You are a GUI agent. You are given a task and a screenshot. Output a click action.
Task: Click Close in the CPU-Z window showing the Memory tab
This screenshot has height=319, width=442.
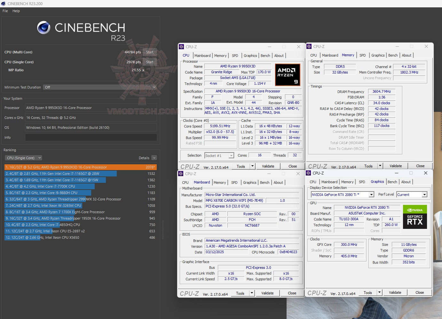pyautogui.click(x=420, y=166)
